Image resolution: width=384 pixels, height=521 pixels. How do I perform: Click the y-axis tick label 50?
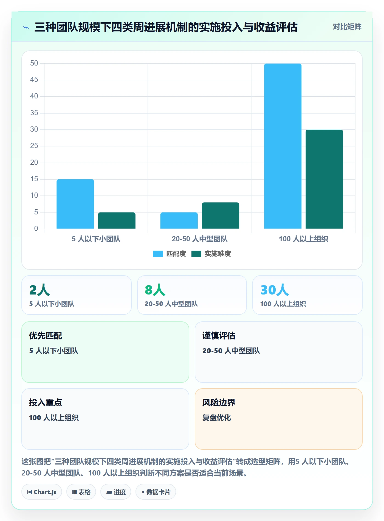(x=34, y=63)
